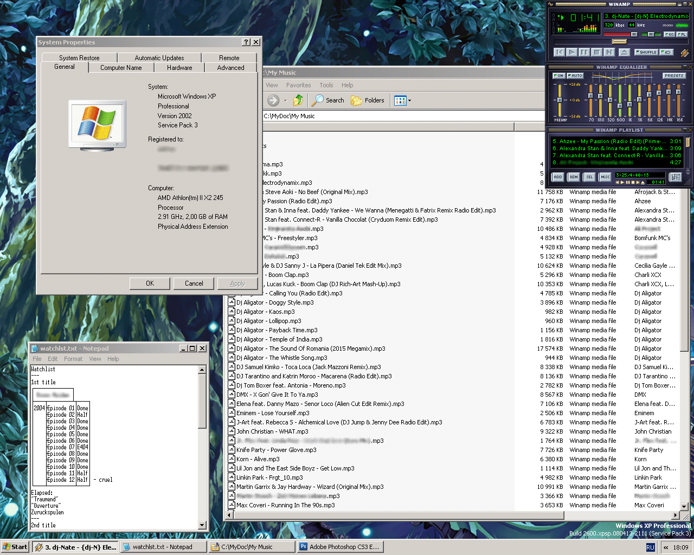This screenshot has height=555, width=694.
Task: Pause playback in Winamp main window
Action: (x=584, y=53)
